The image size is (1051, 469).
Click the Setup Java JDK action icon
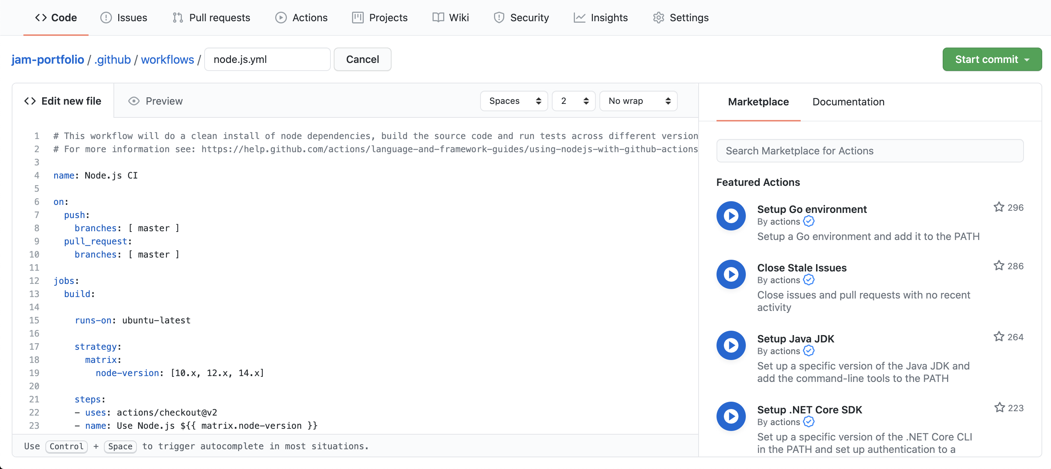[x=731, y=345]
